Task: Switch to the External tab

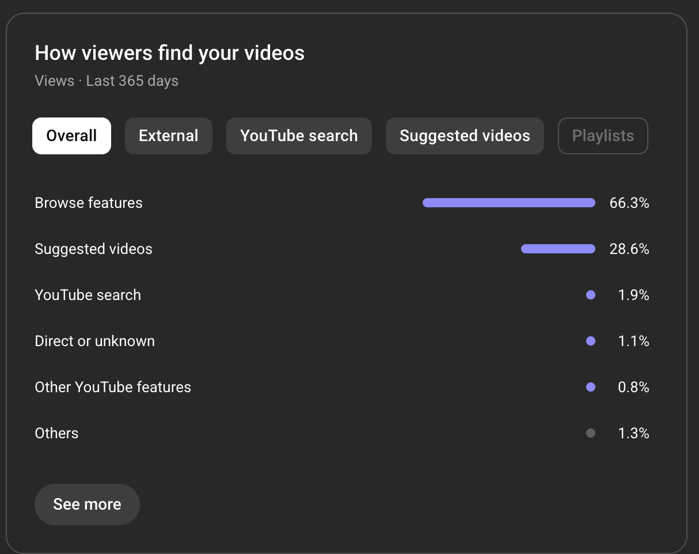Action: (169, 136)
